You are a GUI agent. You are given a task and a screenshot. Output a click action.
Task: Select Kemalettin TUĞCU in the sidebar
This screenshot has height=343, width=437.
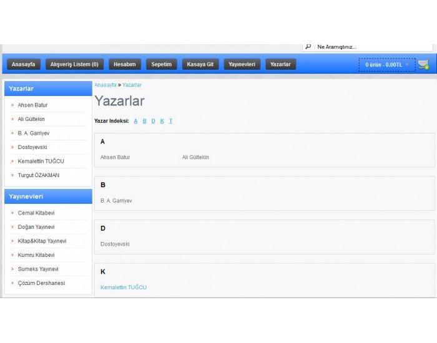tap(41, 161)
